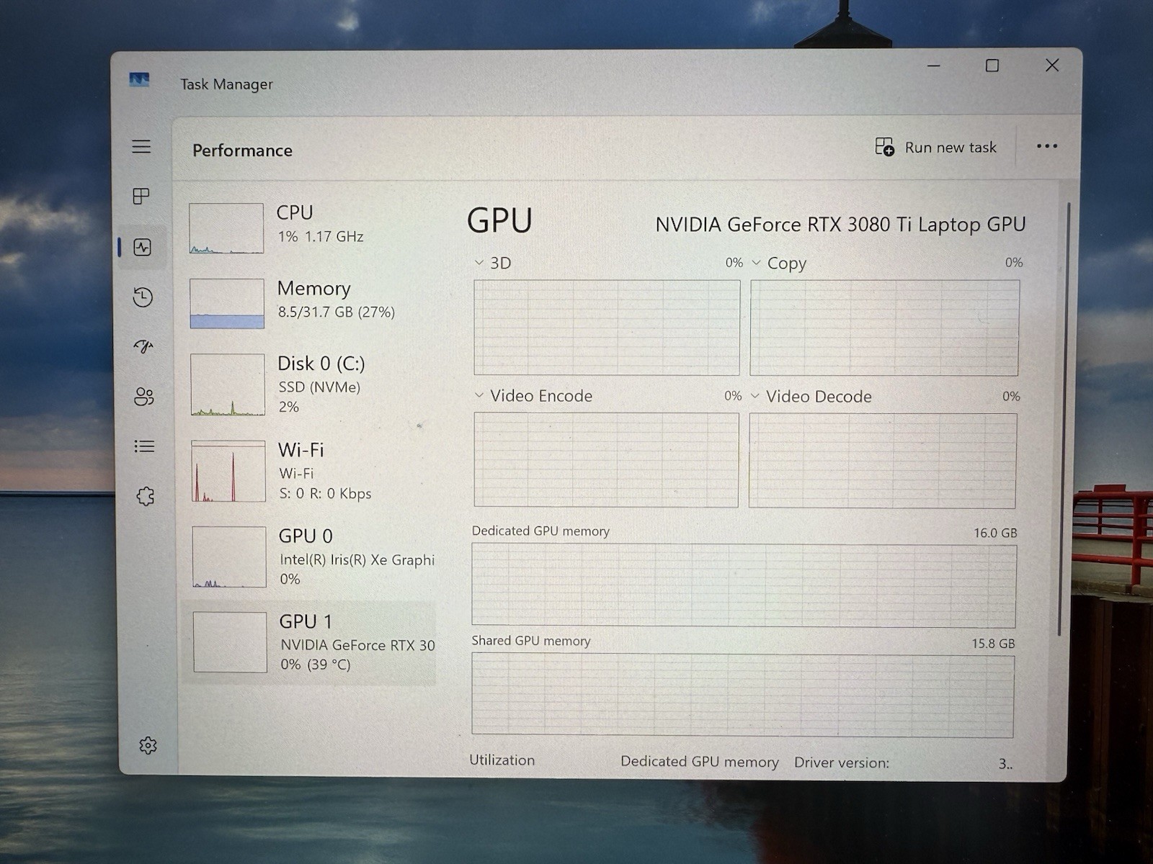Viewport: 1153px width, 864px height.
Task: Click the CPU usage graph thumbnail
Action: [x=226, y=228]
